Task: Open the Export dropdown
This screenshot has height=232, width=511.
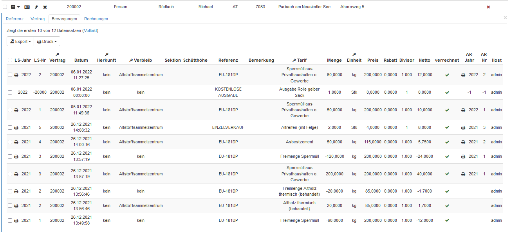Action: [x=20, y=41]
